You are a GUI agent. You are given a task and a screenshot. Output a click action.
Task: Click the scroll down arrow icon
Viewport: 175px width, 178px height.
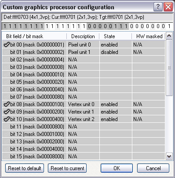[169, 157]
